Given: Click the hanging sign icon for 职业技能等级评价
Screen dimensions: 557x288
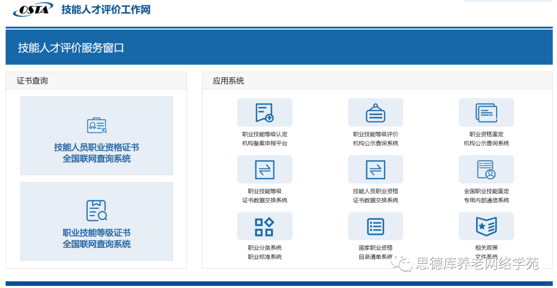Looking at the screenshot, I should 375,112.
